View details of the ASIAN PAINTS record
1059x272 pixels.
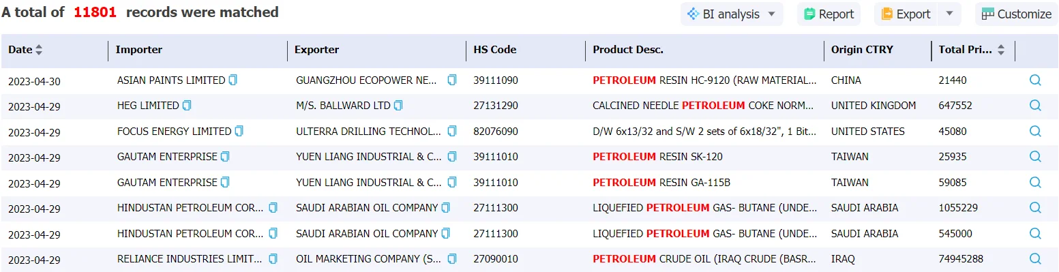tap(1035, 80)
